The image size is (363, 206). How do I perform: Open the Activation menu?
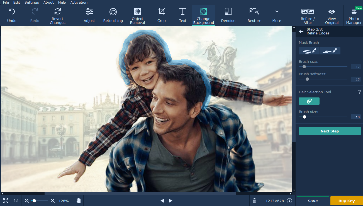[79, 2]
